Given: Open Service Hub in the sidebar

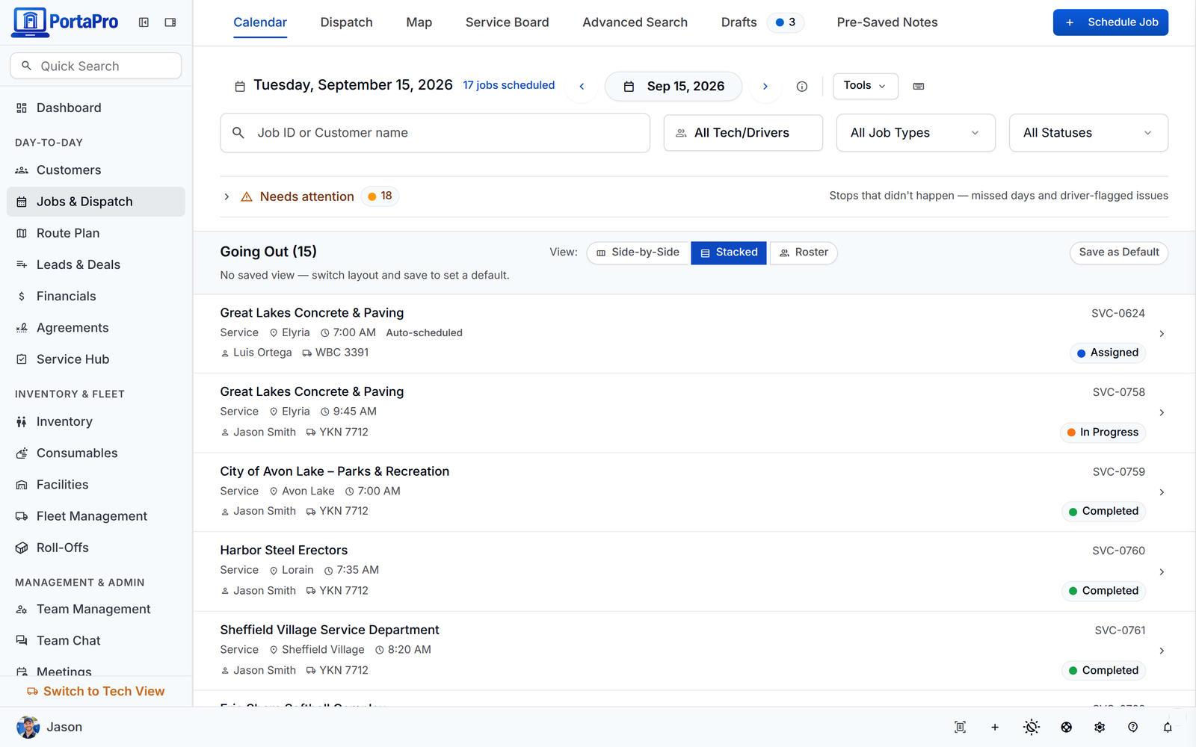Looking at the screenshot, I should pos(96,359).
